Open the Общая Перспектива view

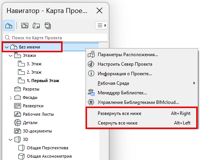click(x=47, y=148)
